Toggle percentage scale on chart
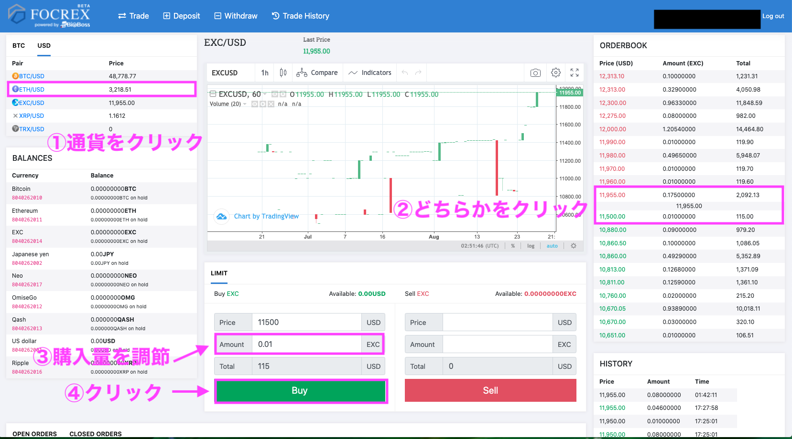Screen dimensions: 792x439 tap(513, 246)
